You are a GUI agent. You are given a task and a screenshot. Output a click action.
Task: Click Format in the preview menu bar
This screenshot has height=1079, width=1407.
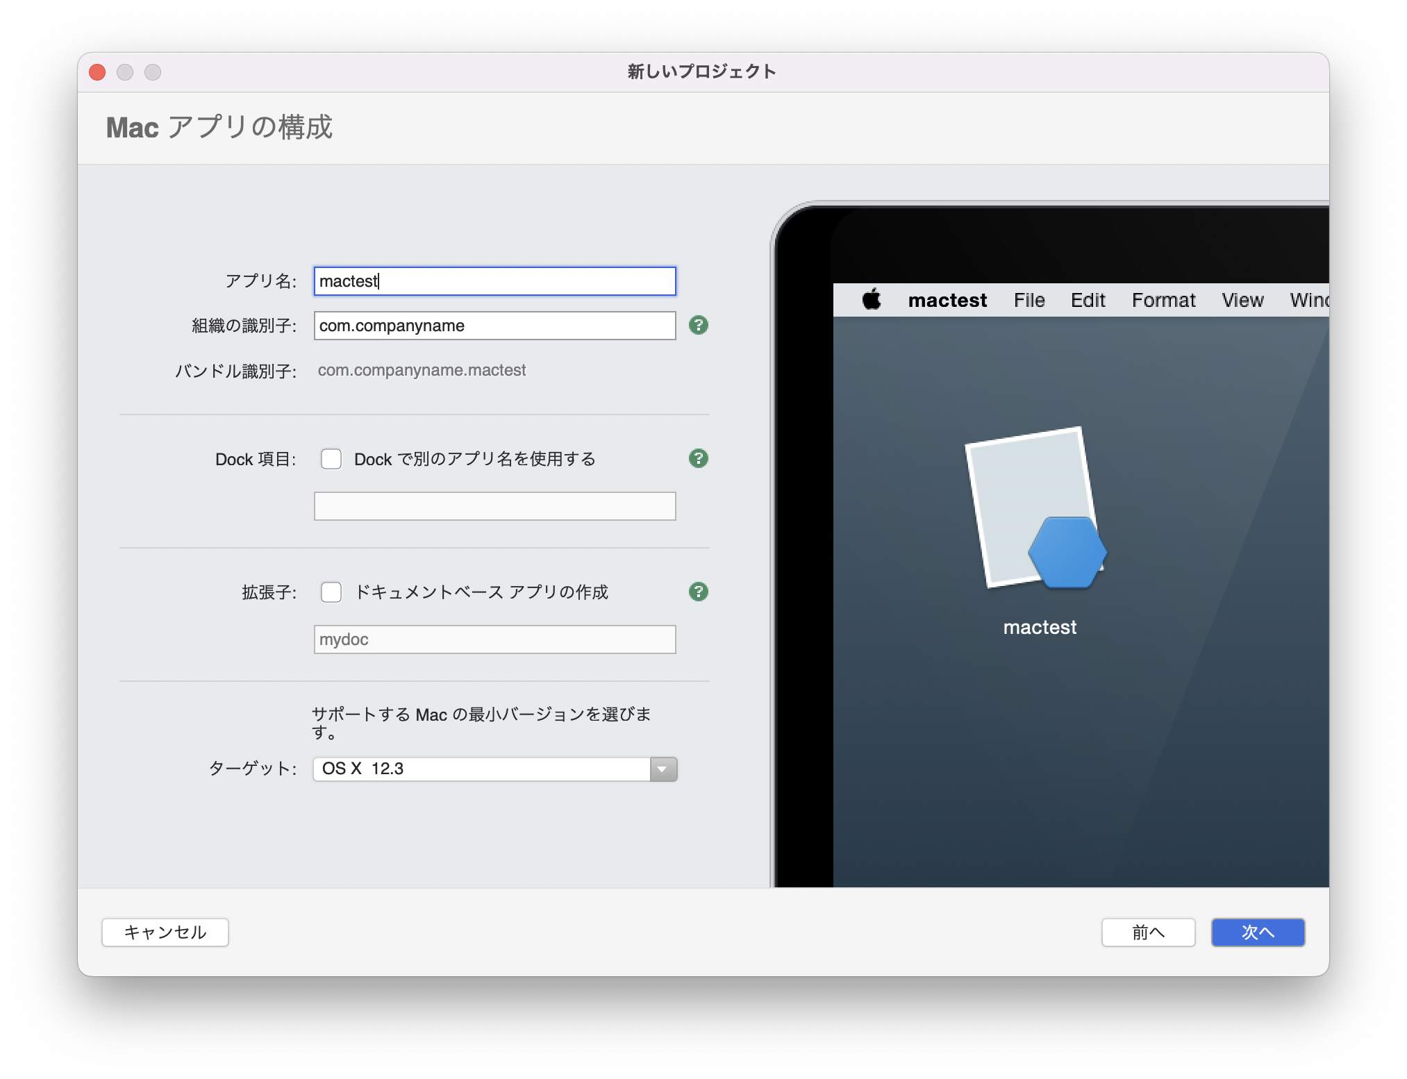click(1163, 300)
